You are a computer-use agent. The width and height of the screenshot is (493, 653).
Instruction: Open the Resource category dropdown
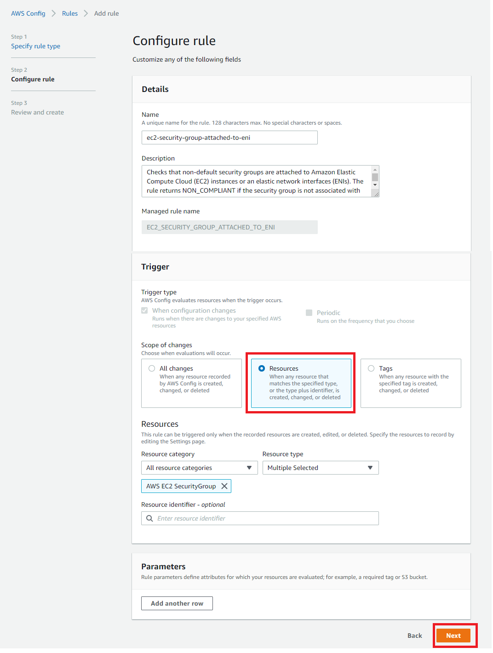[199, 468]
